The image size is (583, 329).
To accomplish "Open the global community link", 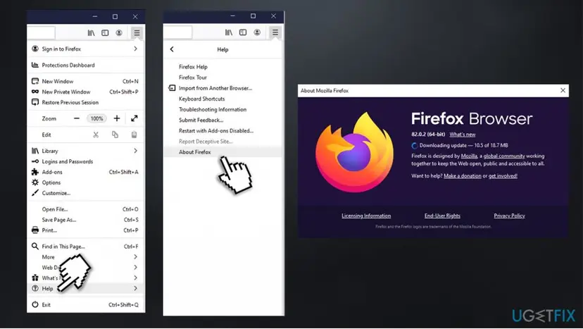I will click(x=504, y=156).
